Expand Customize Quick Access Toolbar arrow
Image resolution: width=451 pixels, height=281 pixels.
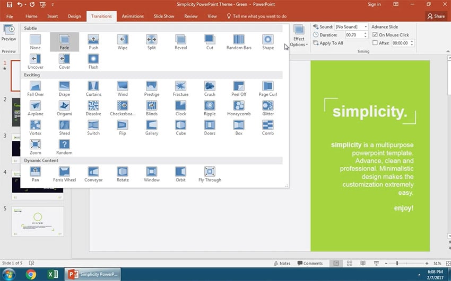click(x=53, y=4)
